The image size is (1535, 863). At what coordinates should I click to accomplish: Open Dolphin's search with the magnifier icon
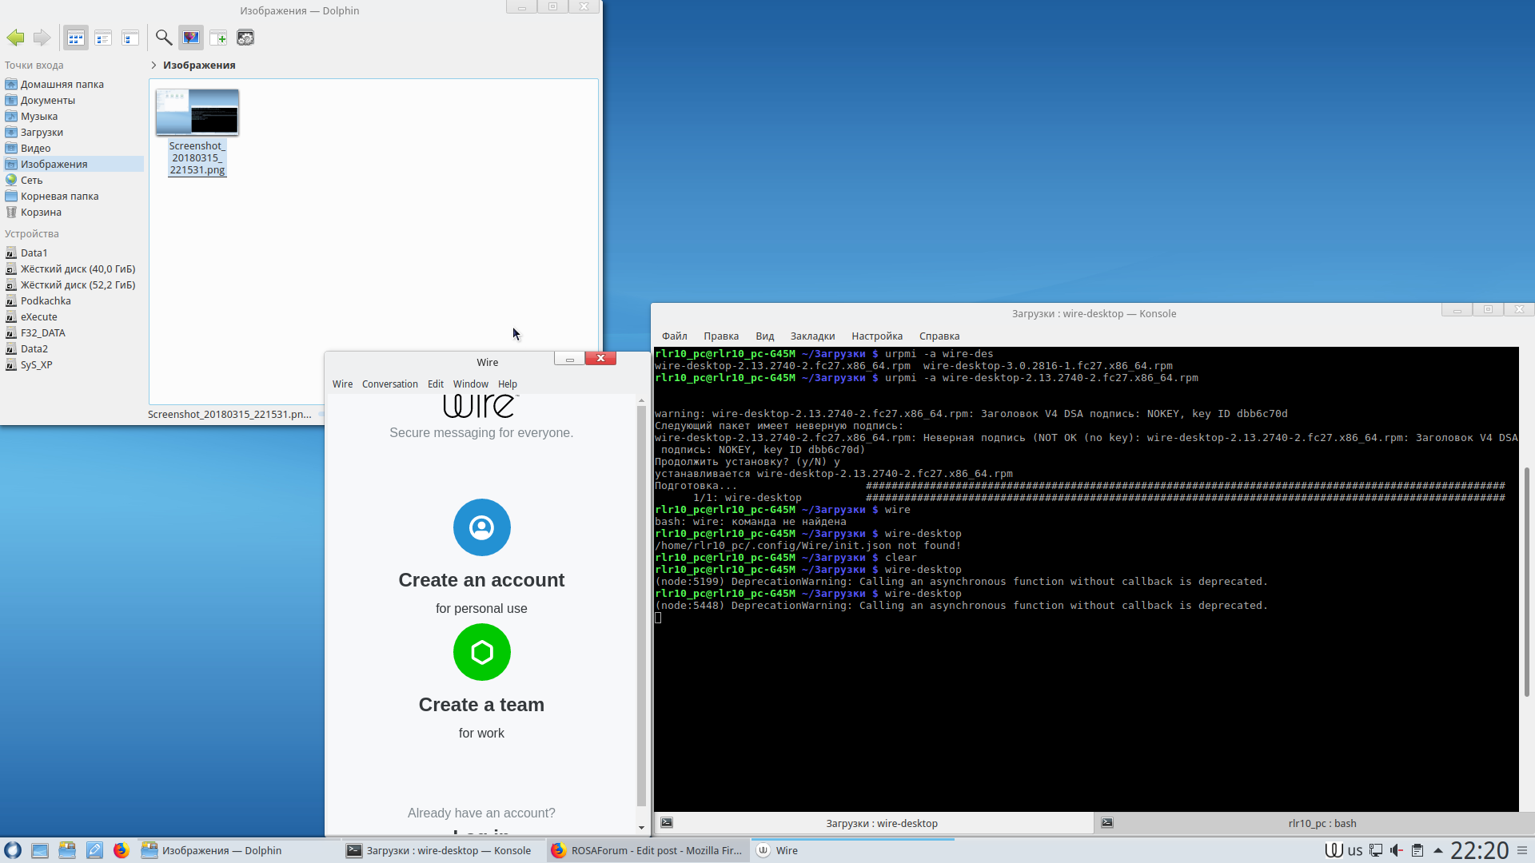click(163, 38)
